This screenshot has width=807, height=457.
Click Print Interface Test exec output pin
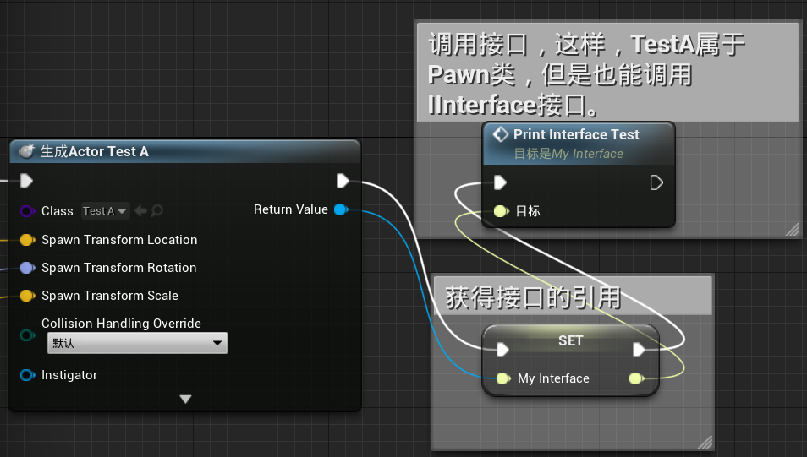(656, 182)
